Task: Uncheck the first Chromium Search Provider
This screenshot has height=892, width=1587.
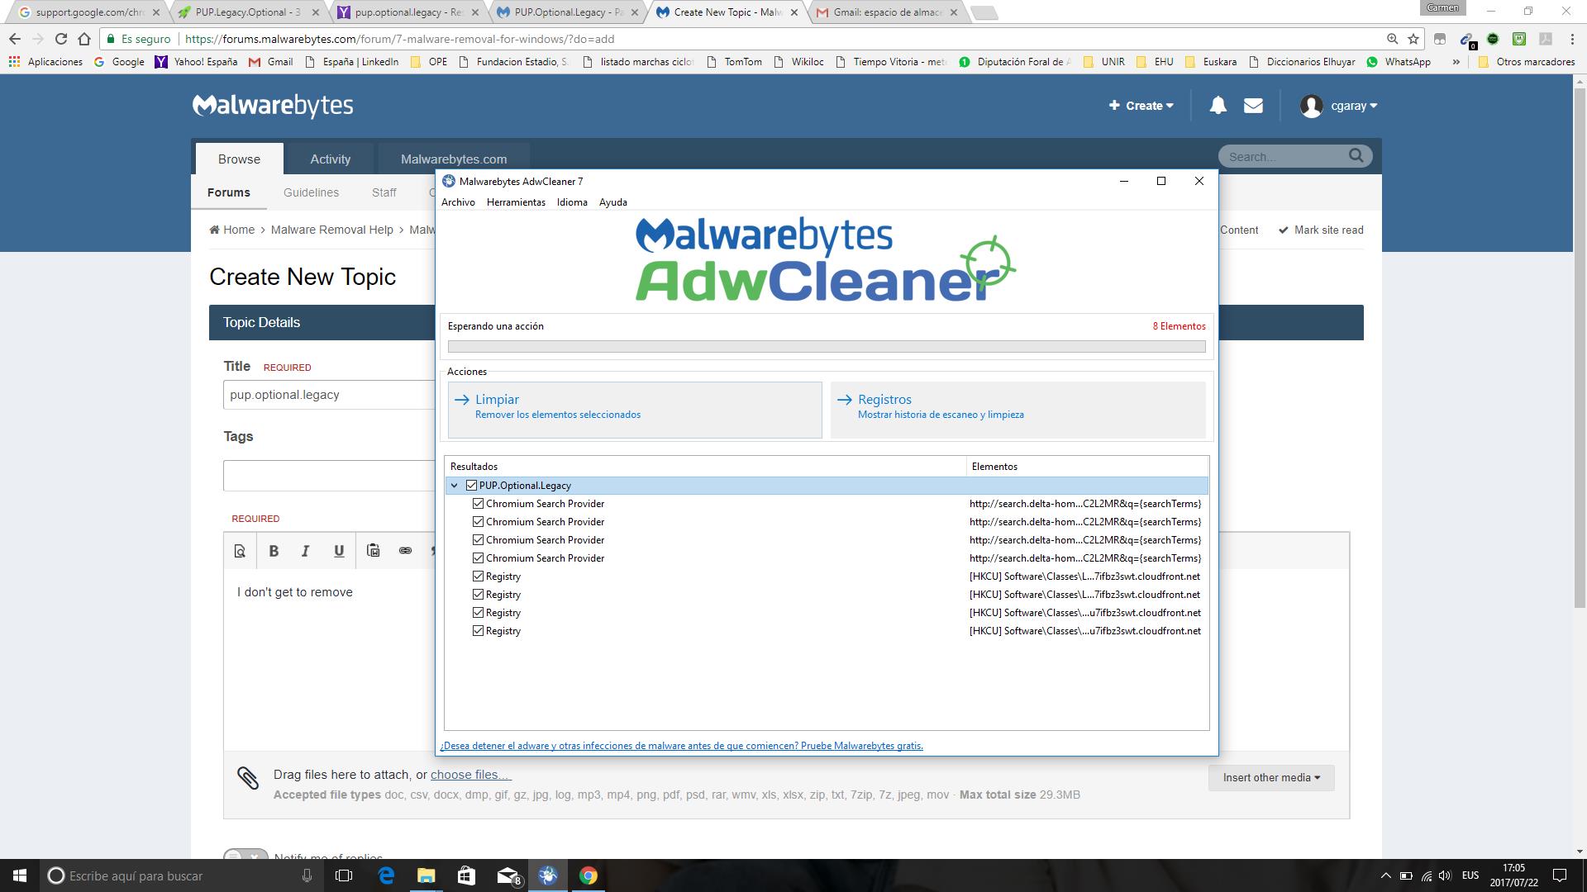Action: tap(478, 504)
